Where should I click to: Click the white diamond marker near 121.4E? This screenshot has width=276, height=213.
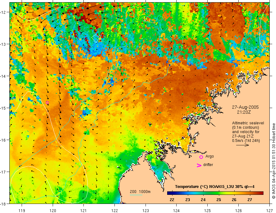coord(96,38)
